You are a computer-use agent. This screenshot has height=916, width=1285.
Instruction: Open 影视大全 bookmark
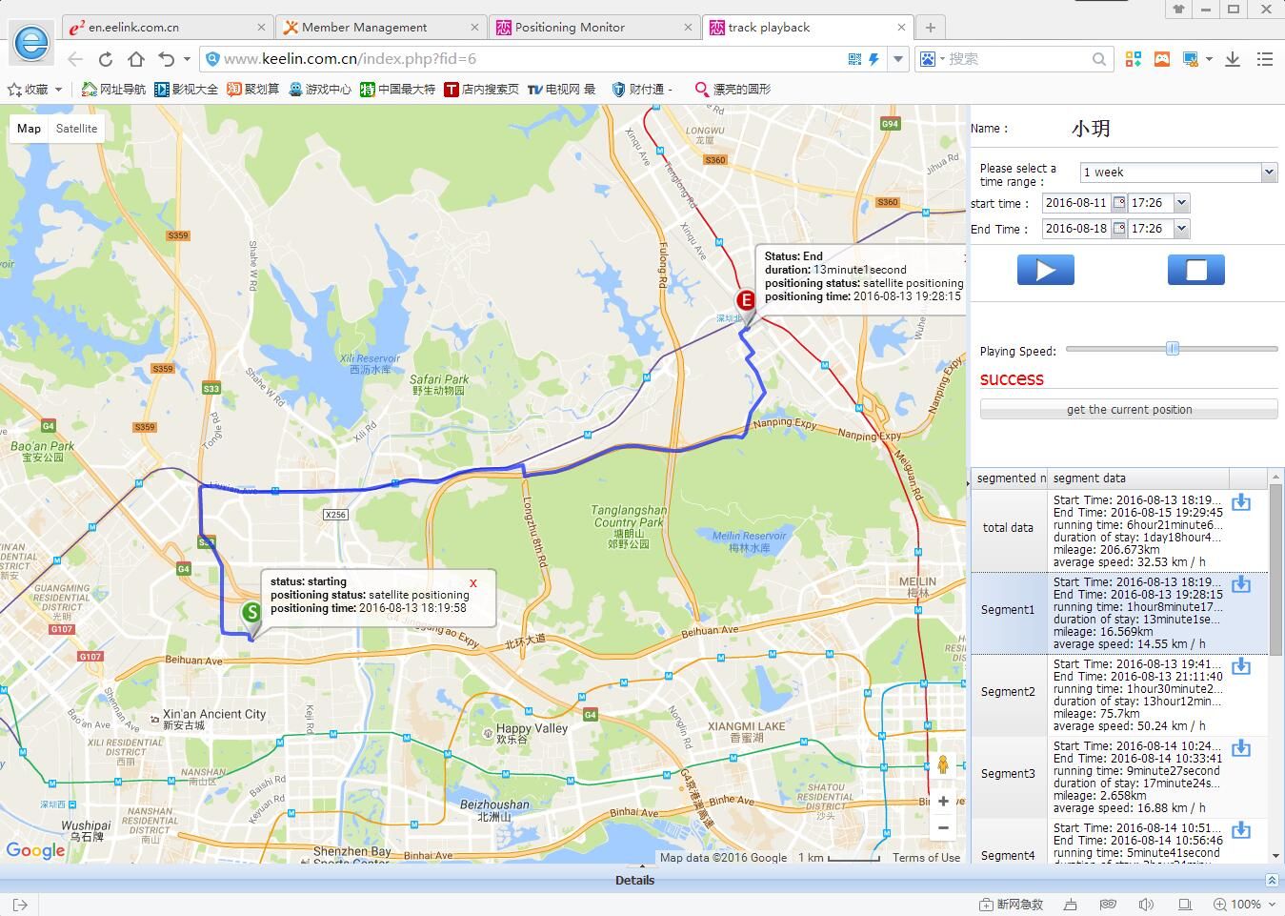[x=188, y=90]
